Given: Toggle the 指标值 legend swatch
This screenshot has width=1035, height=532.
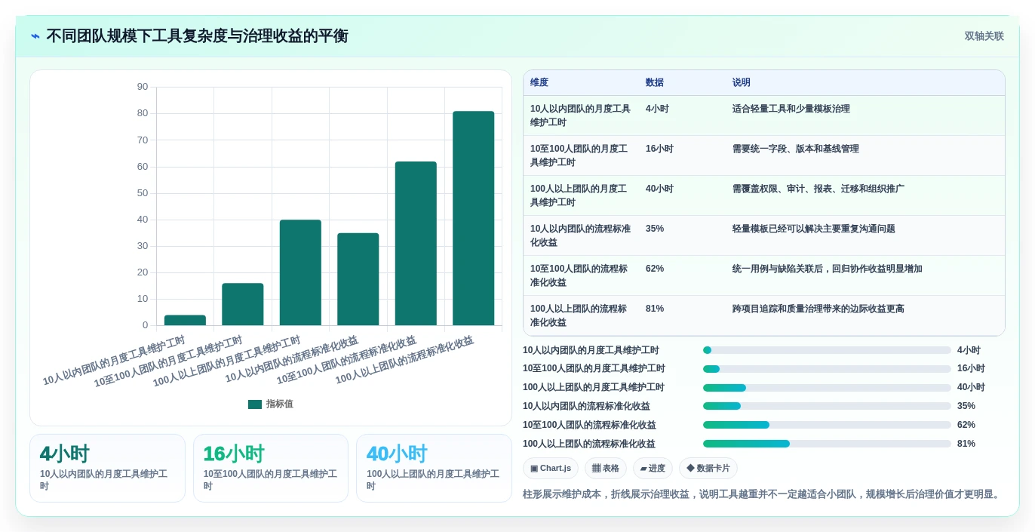Looking at the screenshot, I should (x=255, y=404).
